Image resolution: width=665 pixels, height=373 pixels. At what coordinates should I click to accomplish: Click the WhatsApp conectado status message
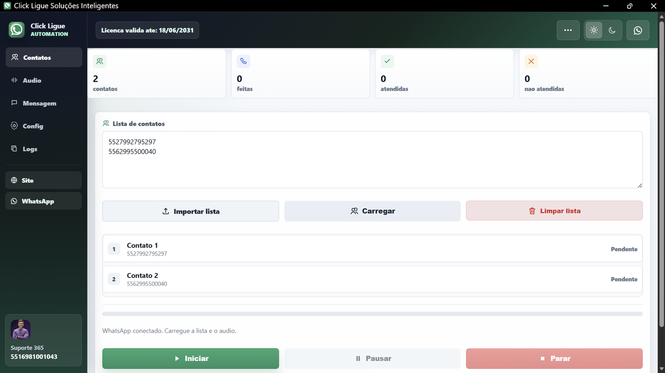tap(169, 331)
